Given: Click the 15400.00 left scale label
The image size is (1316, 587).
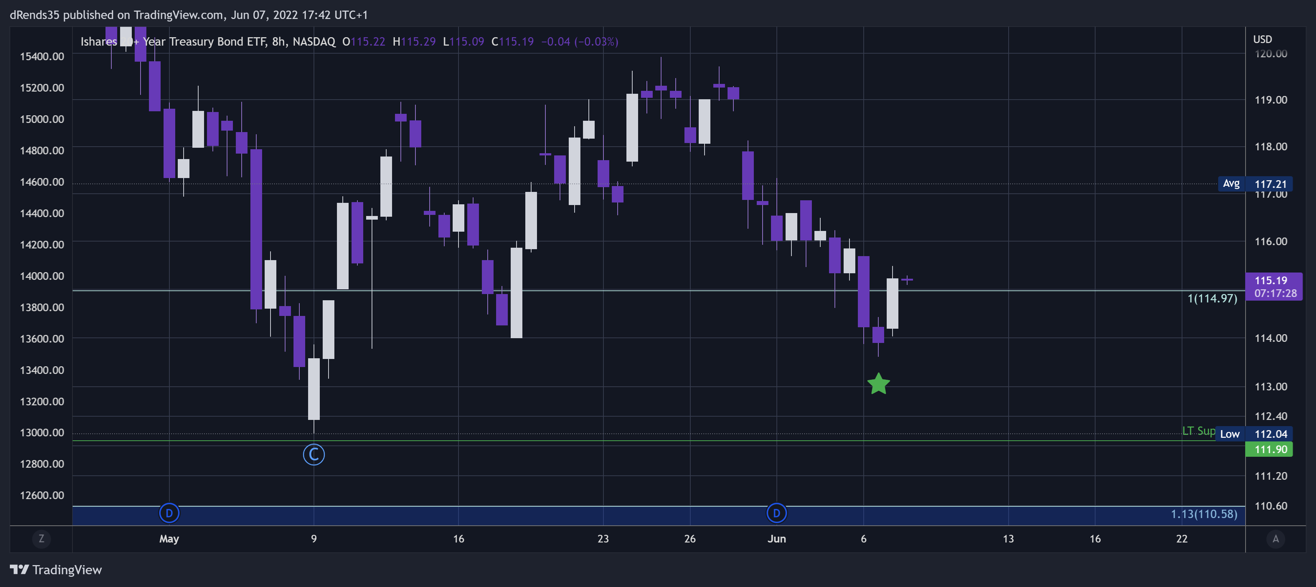Looking at the screenshot, I should click(42, 56).
